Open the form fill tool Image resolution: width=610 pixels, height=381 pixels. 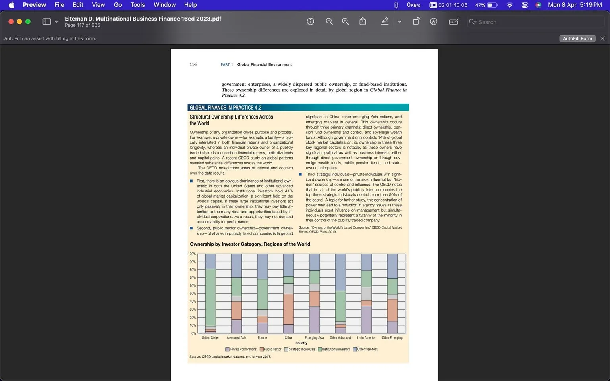point(454,21)
